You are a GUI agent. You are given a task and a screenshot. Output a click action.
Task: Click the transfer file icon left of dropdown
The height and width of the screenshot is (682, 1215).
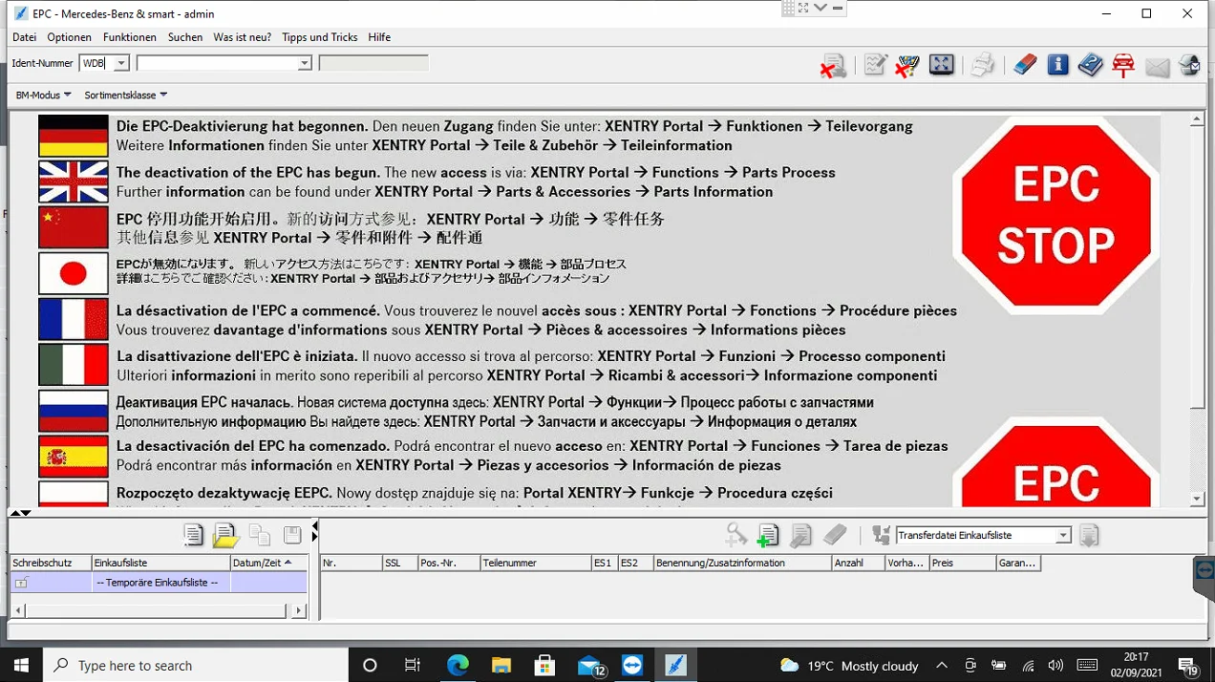coord(881,536)
